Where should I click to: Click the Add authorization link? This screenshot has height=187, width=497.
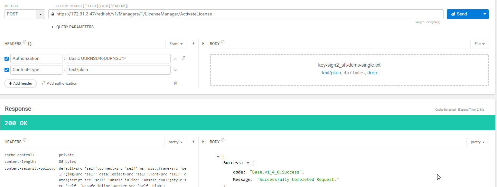click(60, 83)
